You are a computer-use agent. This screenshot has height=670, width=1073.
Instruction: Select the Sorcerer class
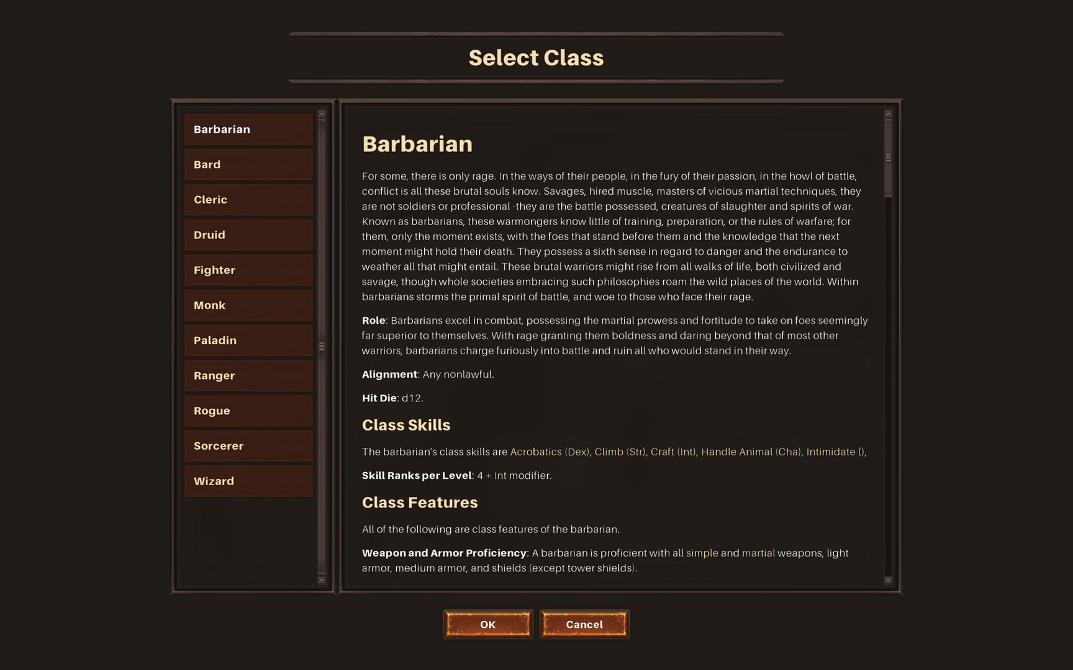(x=248, y=445)
